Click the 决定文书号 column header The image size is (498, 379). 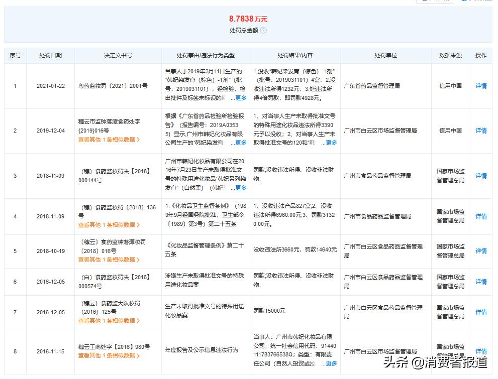(x=118, y=55)
